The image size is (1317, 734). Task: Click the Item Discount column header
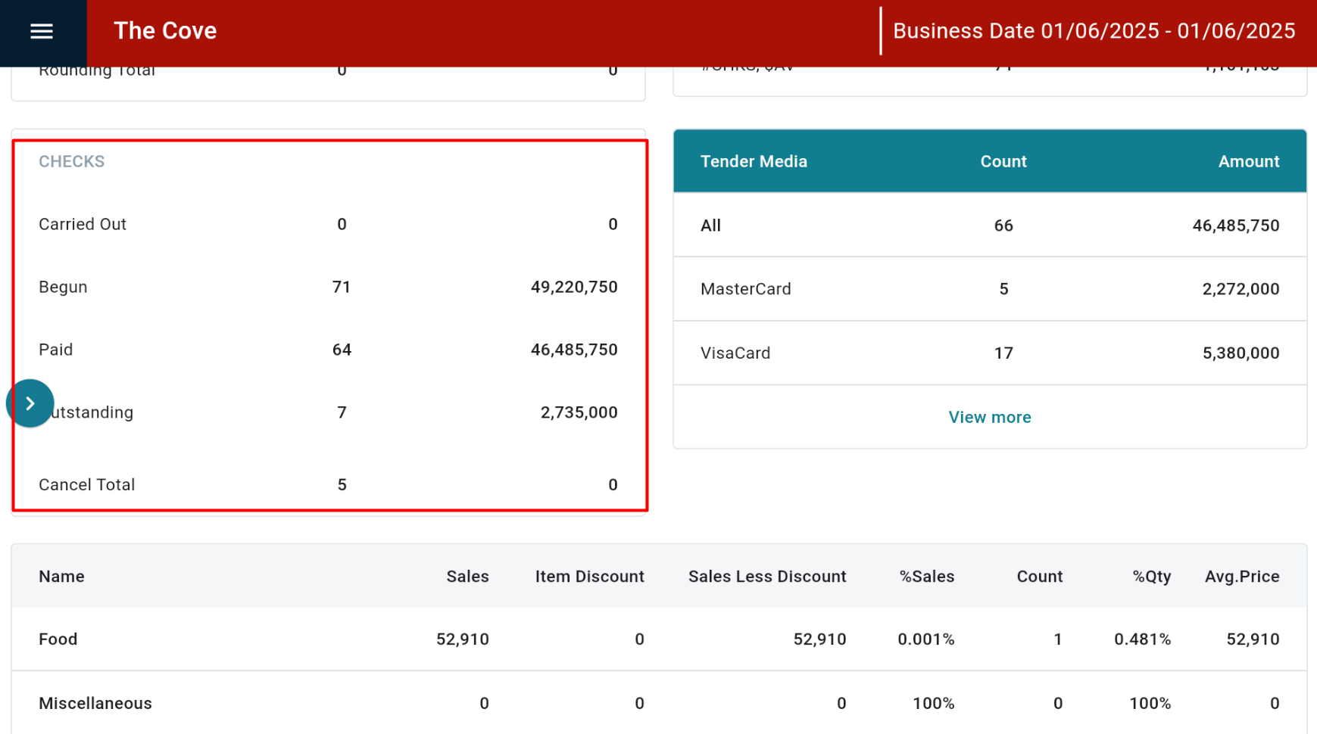pos(589,577)
